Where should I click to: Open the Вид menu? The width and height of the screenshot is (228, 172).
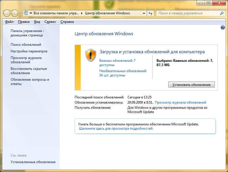point(37,22)
